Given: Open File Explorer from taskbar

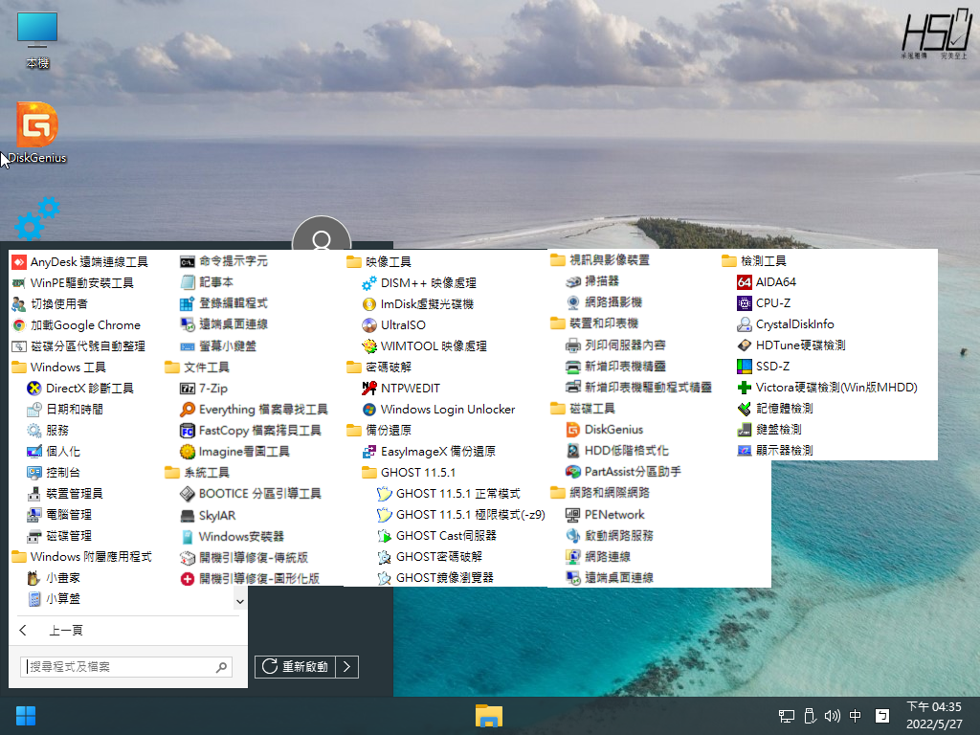Looking at the screenshot, I should point(489,716).
